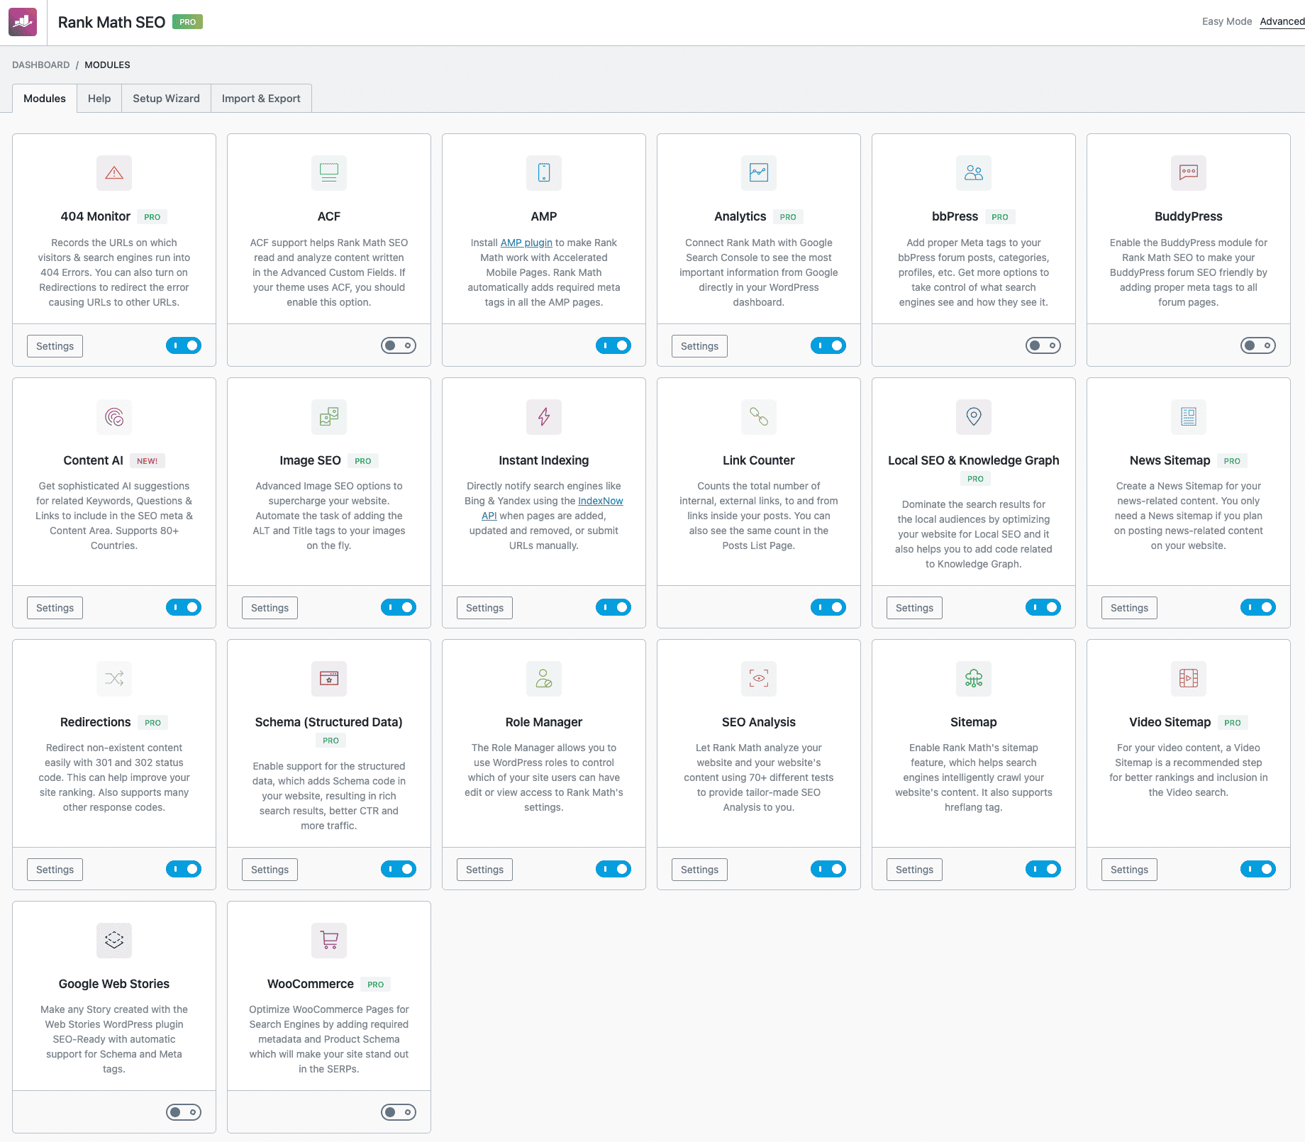The width and height of the screenshot is (1305, 1142).
Task: Open the Setup Wizard tab
Action: [x=167, y=99]
